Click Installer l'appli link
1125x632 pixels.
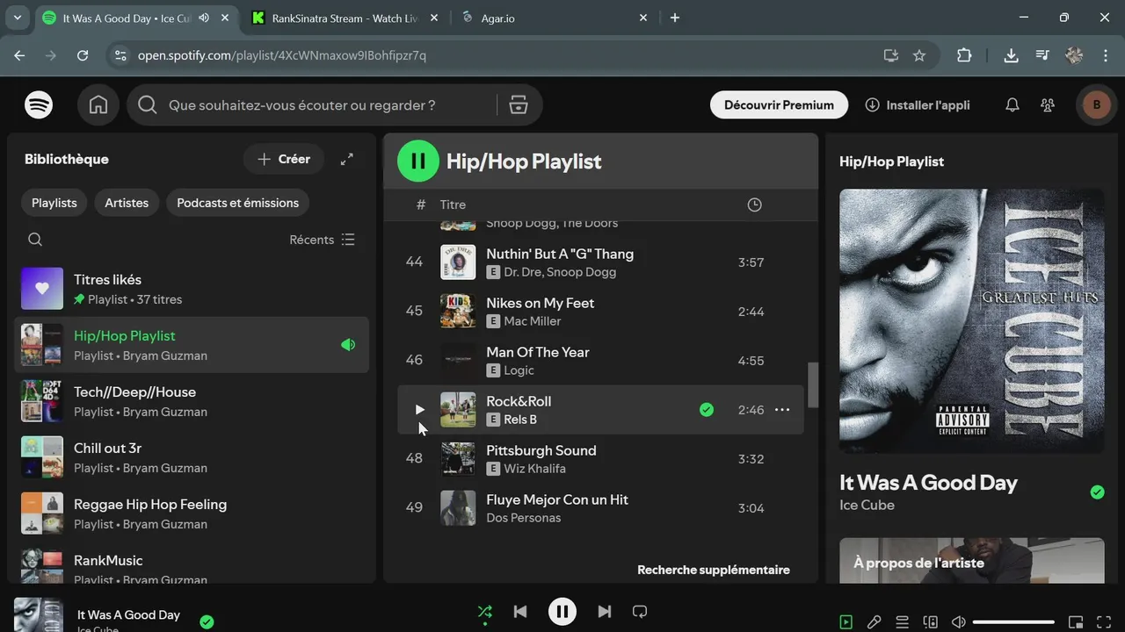(x=918, y=105)
